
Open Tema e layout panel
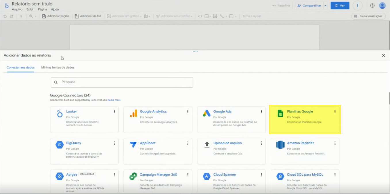pyautogui.click(x=251, y=16)
